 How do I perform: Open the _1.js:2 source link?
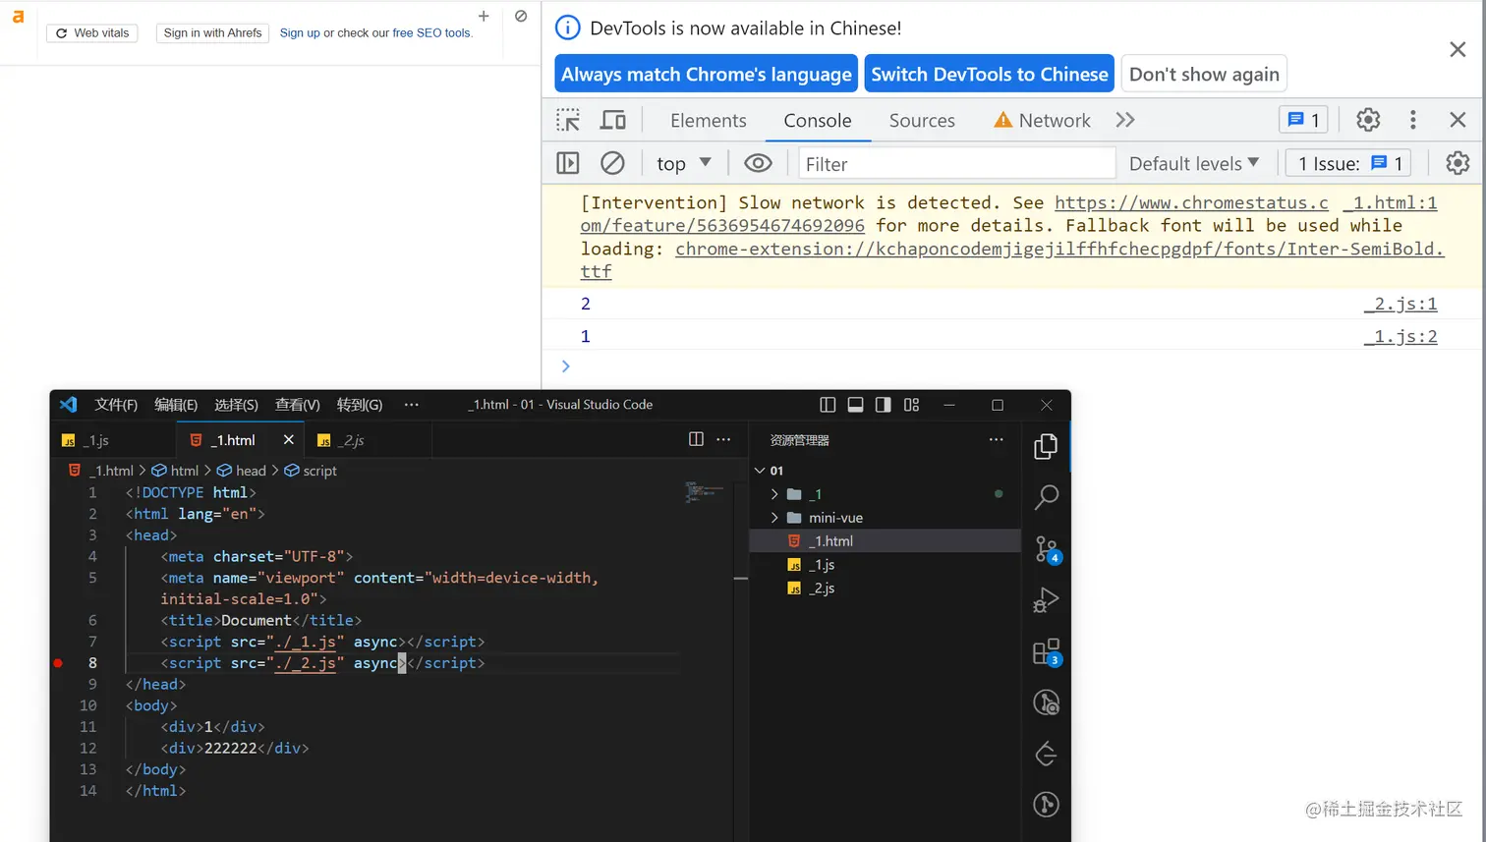[x=1400, y=336]
